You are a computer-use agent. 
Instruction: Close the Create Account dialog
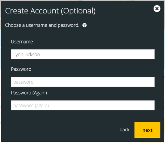(x=157, y=9)
